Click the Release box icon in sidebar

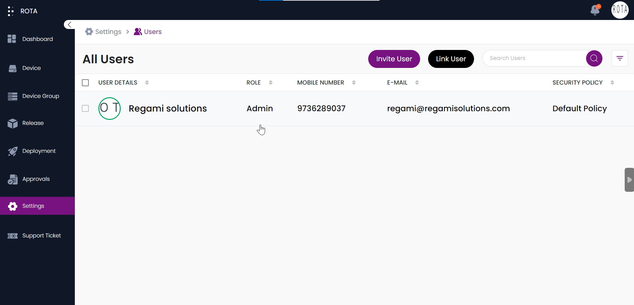coord(13,123)
